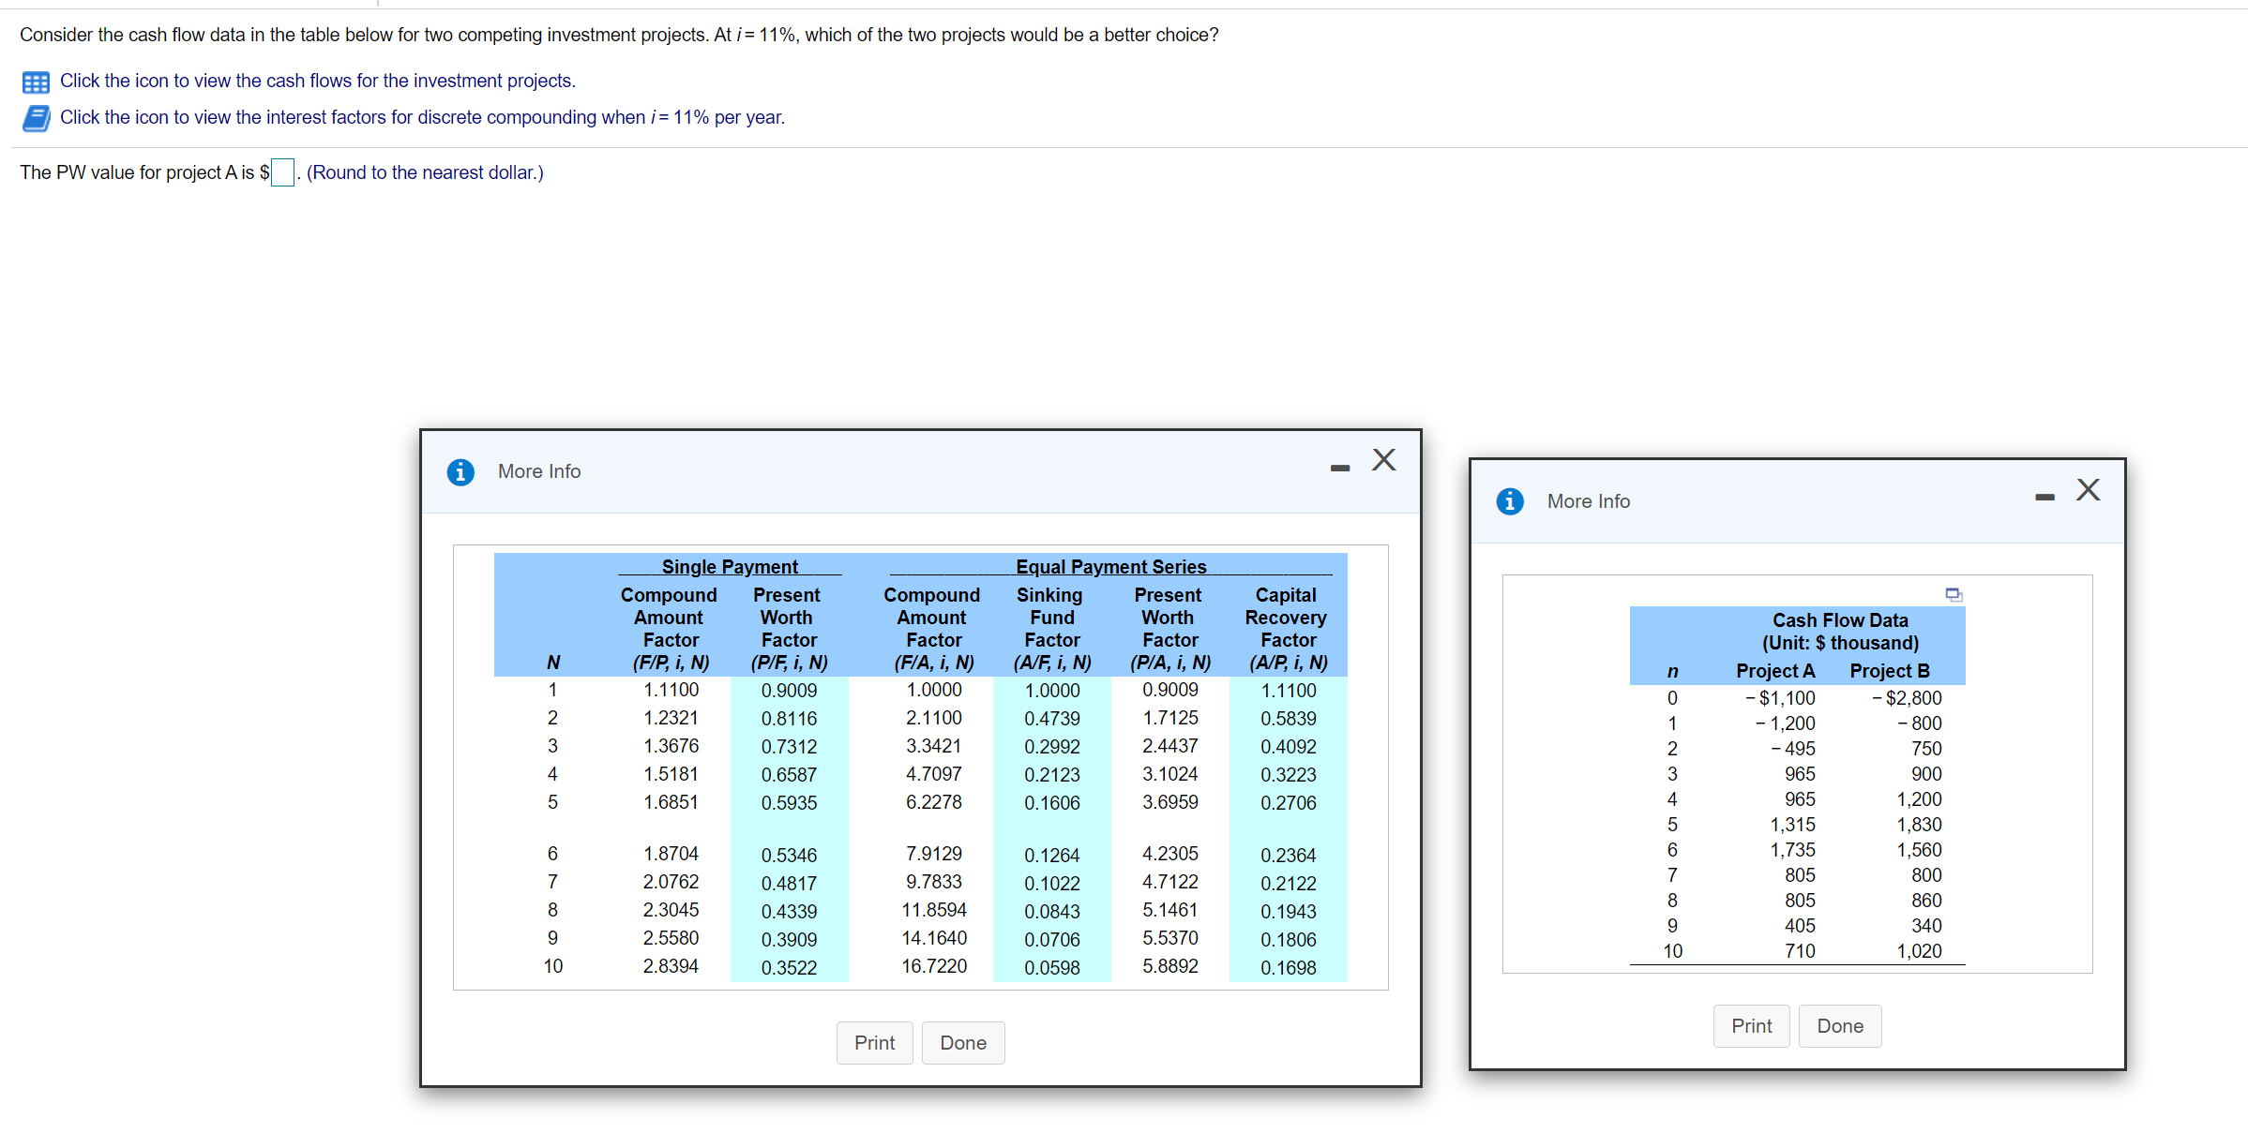Open link to view interest factors for discrete compounding

tap(422, 117)
